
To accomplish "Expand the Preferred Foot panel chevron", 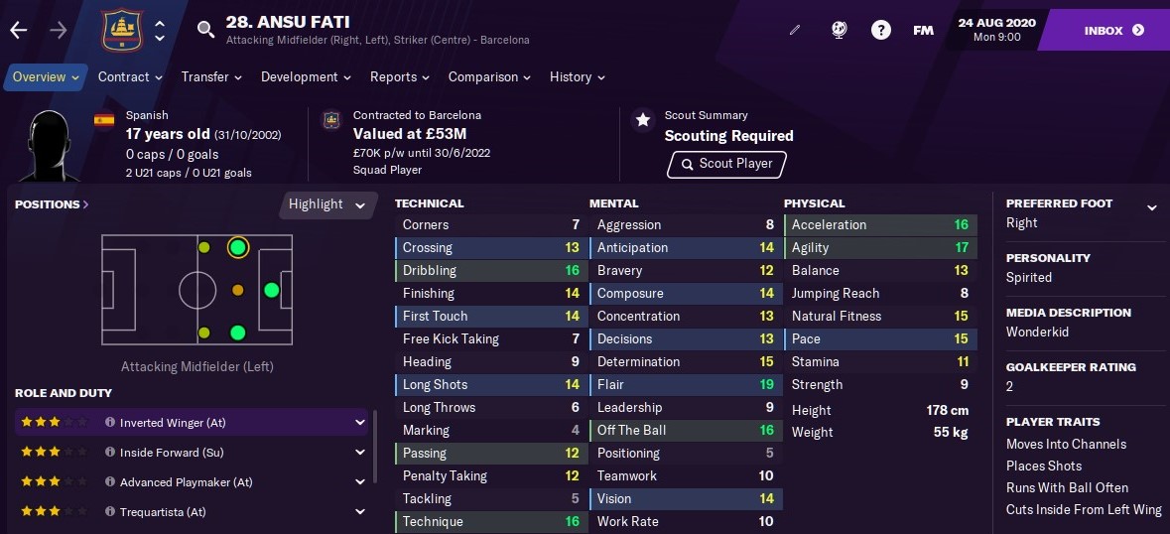I will click(x=1152, y=208).
